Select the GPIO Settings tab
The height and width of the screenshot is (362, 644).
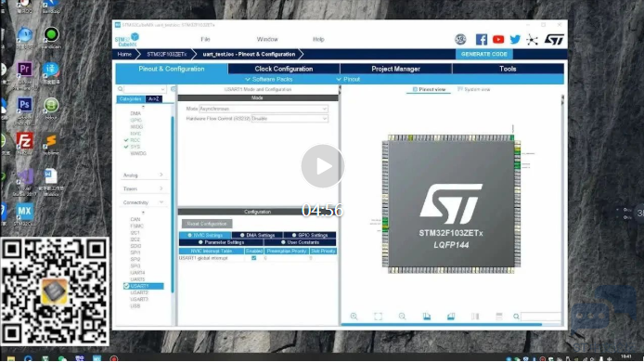pos(310,236)
